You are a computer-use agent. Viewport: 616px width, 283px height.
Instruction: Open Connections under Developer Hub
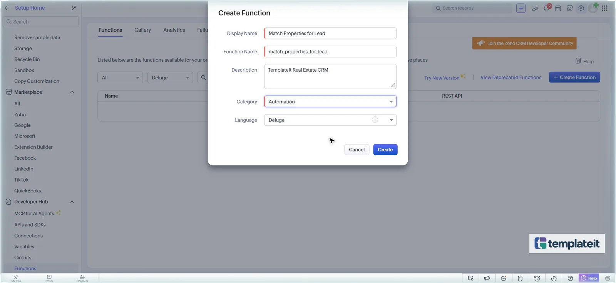point(28,236)
